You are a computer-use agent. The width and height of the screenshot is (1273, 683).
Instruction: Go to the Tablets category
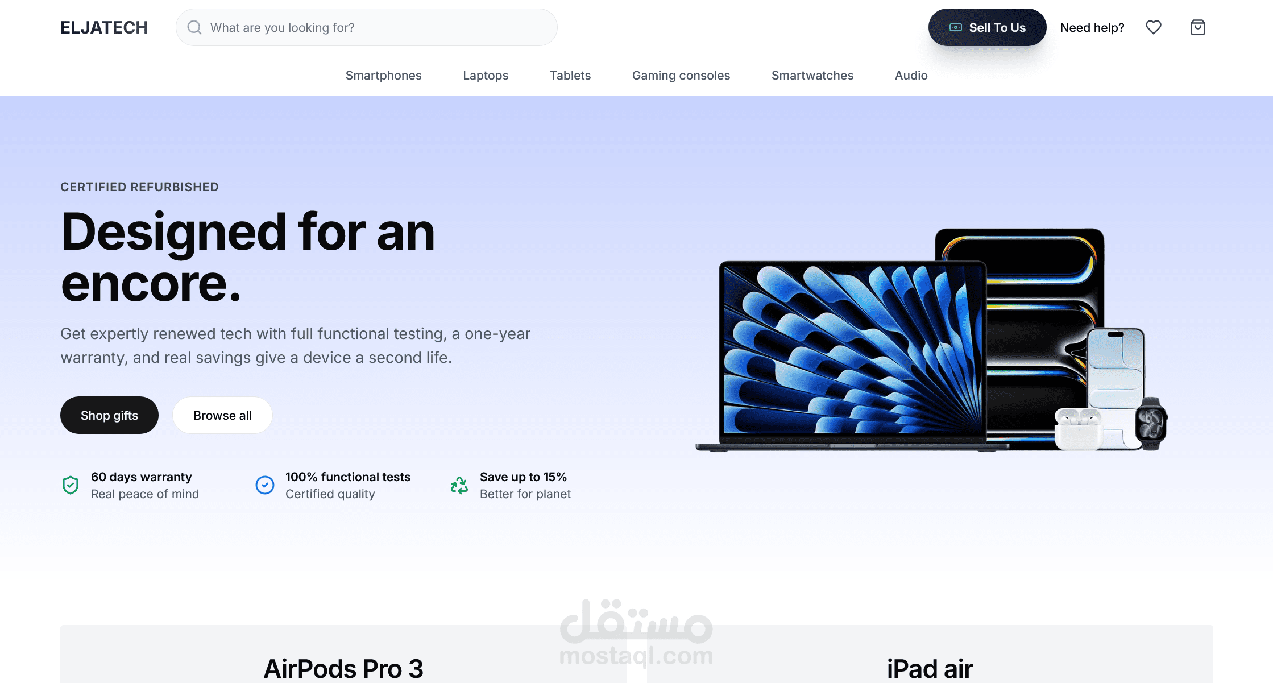tap(570, 76)
